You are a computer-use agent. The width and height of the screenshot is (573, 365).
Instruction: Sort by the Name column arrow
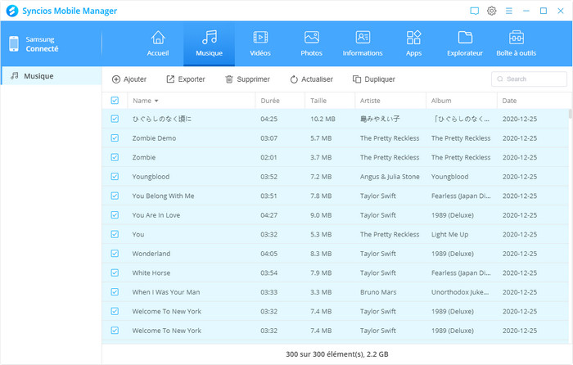(156, 101)
